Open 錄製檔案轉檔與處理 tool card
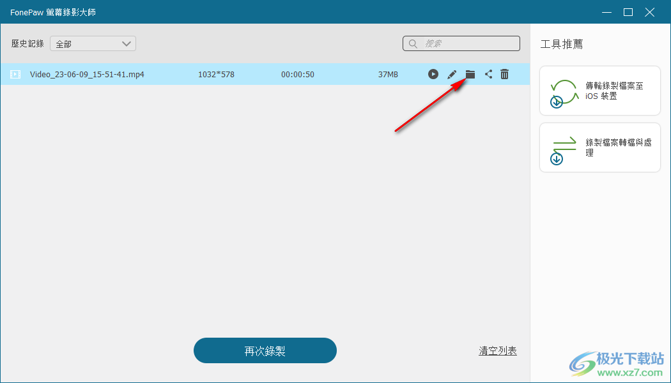This screenshot has width=671, height=383. [600, 147]
